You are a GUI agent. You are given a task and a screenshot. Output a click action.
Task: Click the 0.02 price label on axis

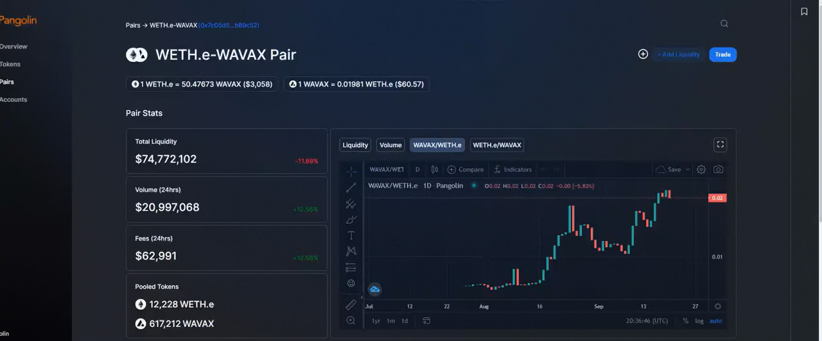(717, 198)
